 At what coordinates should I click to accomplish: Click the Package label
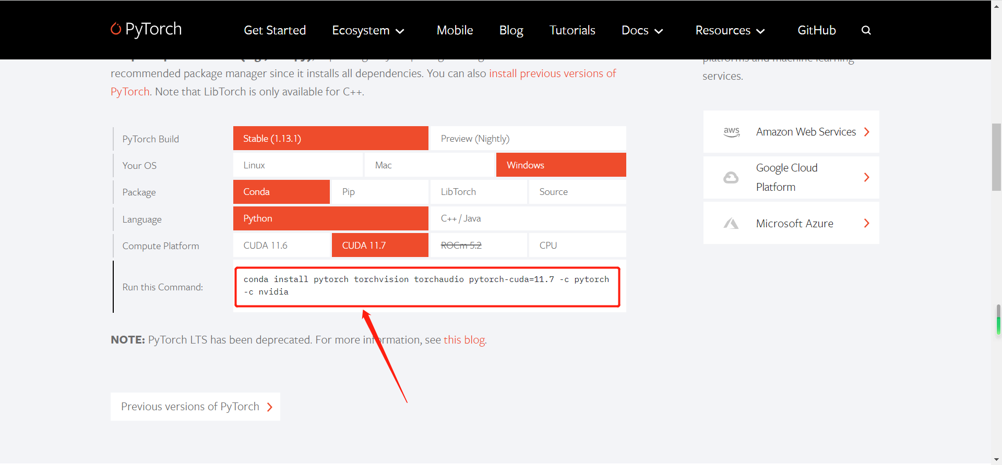(139, 192)
